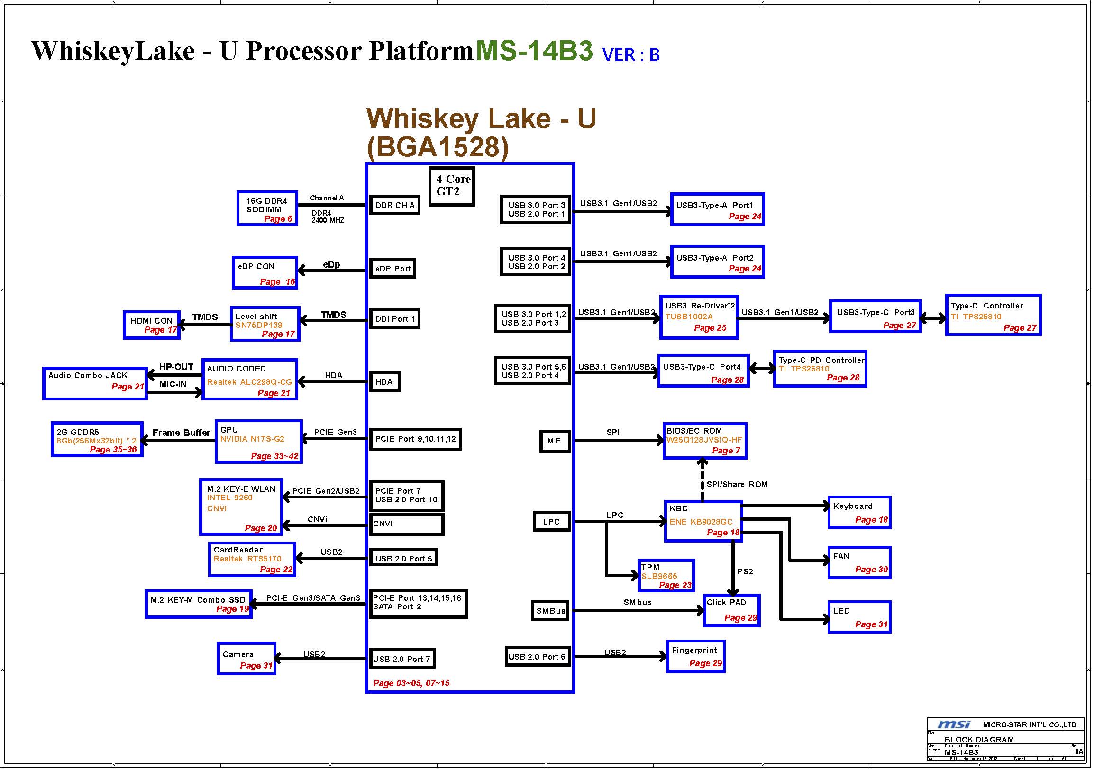1095x769 pixels.
Task: Click the 2G GDDR5 memory block
Action: (x=97, y=440)
